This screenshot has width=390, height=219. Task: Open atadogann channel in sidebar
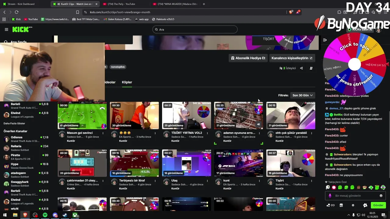click(26, 175)
